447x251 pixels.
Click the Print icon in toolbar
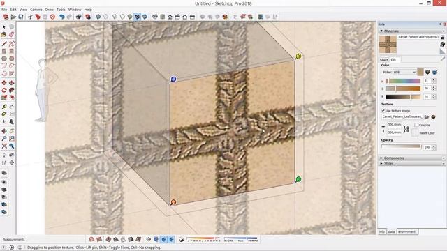click(x=79, y=17)
